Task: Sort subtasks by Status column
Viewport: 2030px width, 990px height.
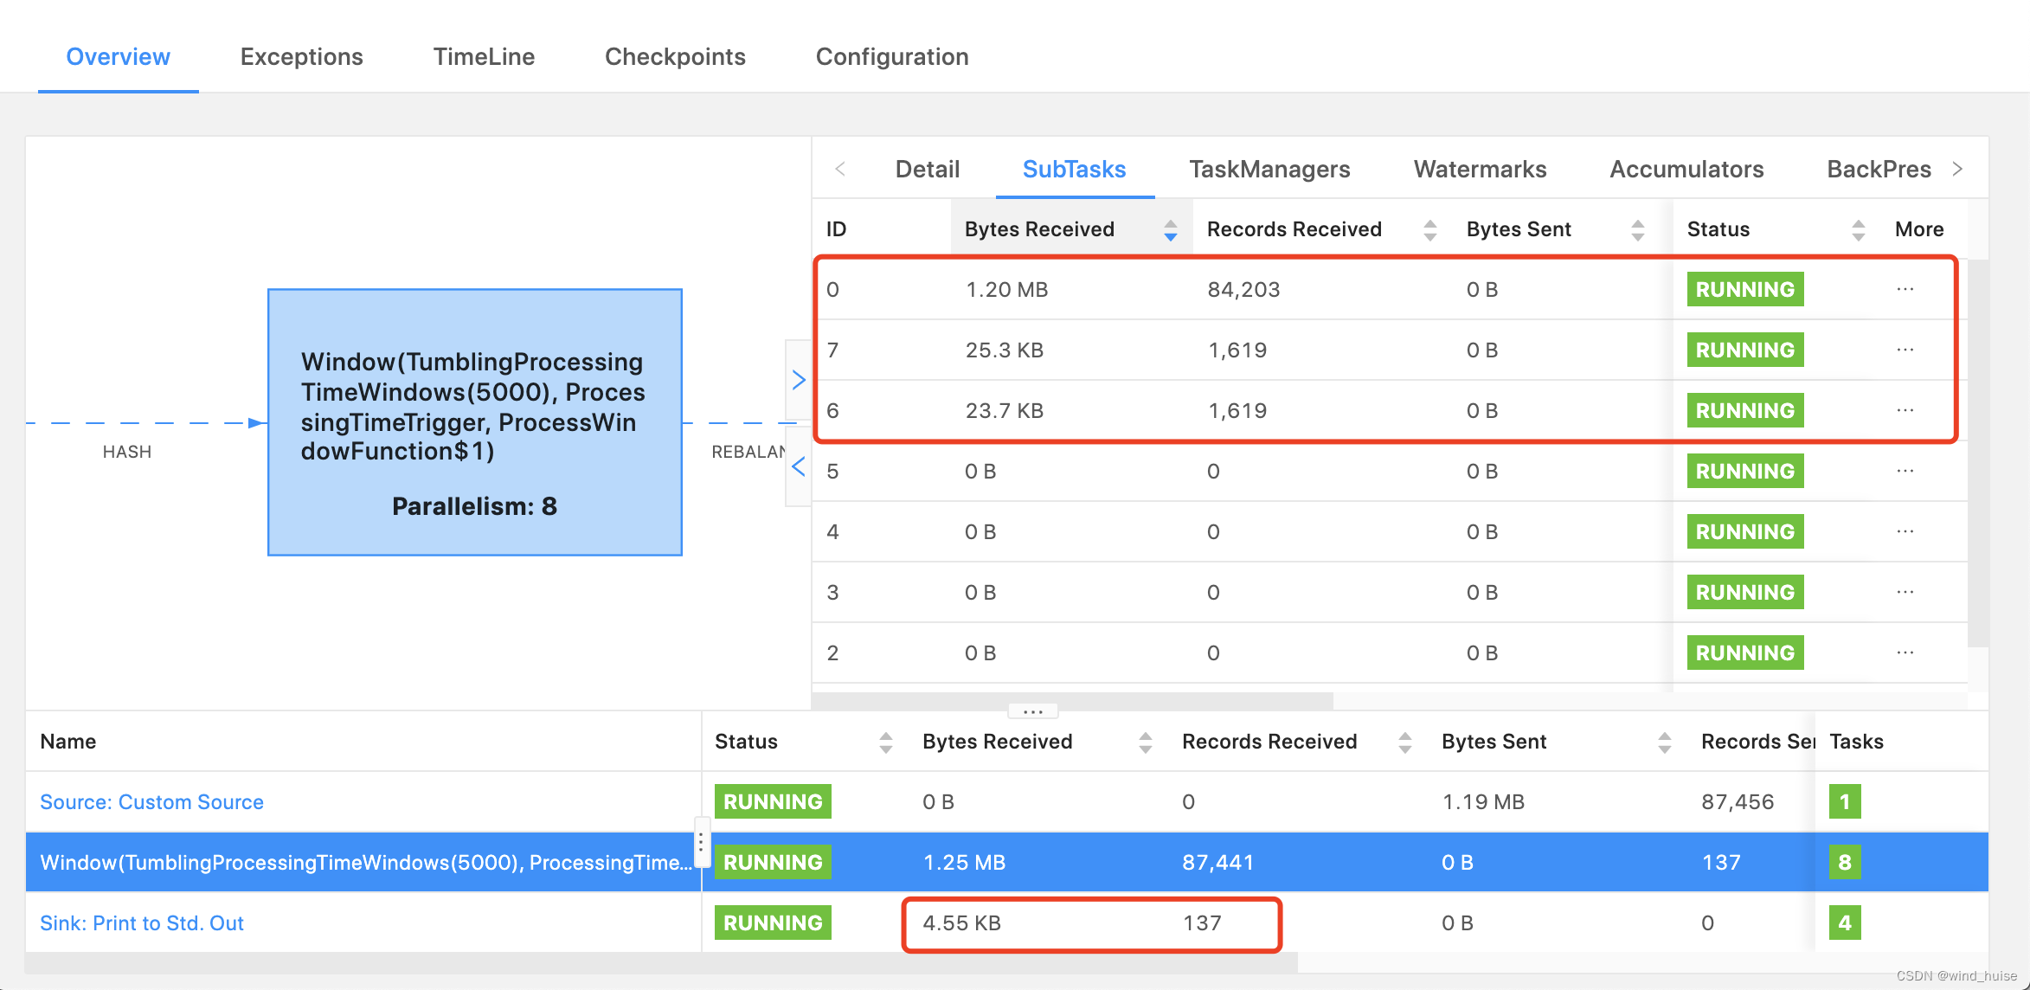Action: pyautogui.click(x=1858, y=229)
